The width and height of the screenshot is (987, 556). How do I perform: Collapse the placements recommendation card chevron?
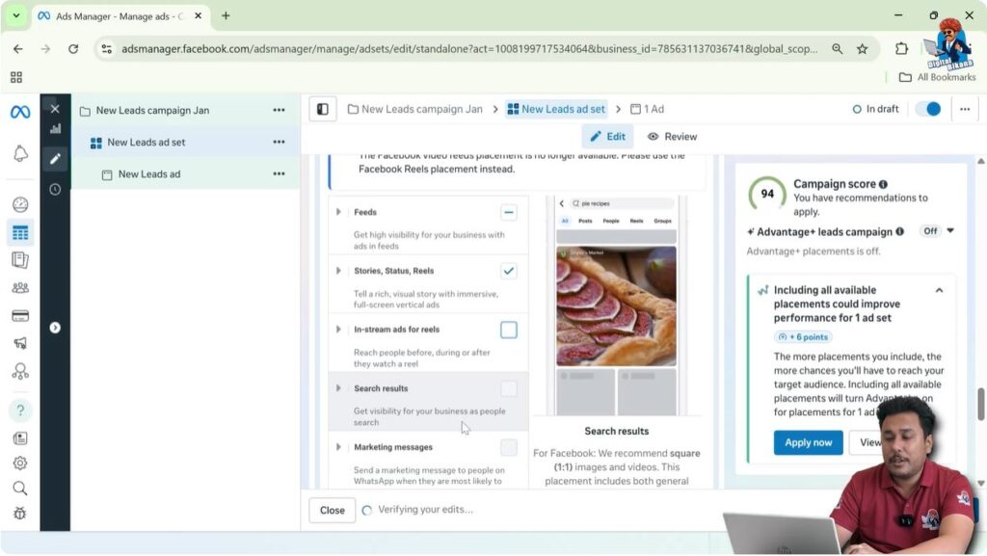pos(940,289)
